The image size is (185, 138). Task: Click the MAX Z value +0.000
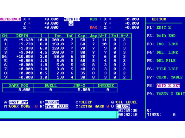(x=132, y=27)
